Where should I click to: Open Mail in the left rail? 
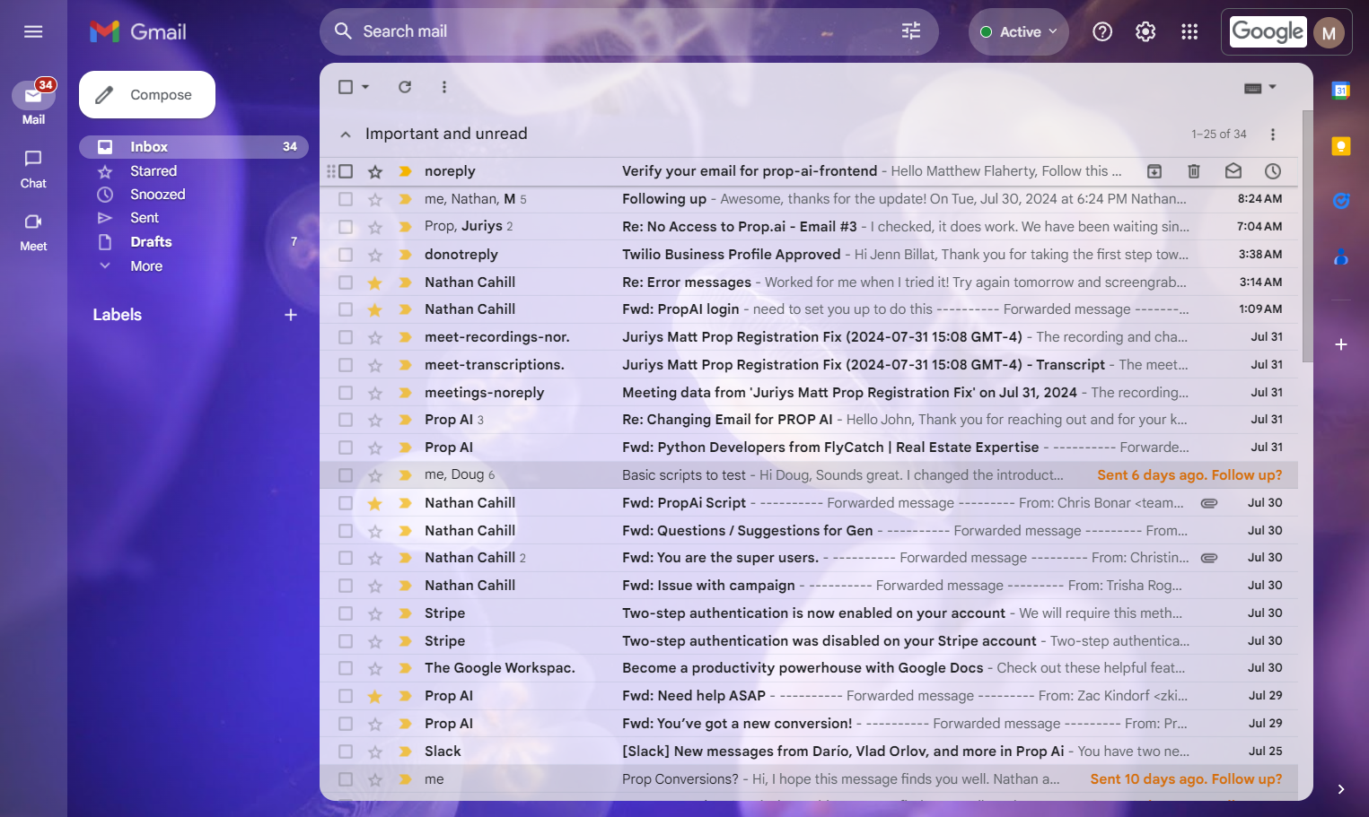point(33,103)
